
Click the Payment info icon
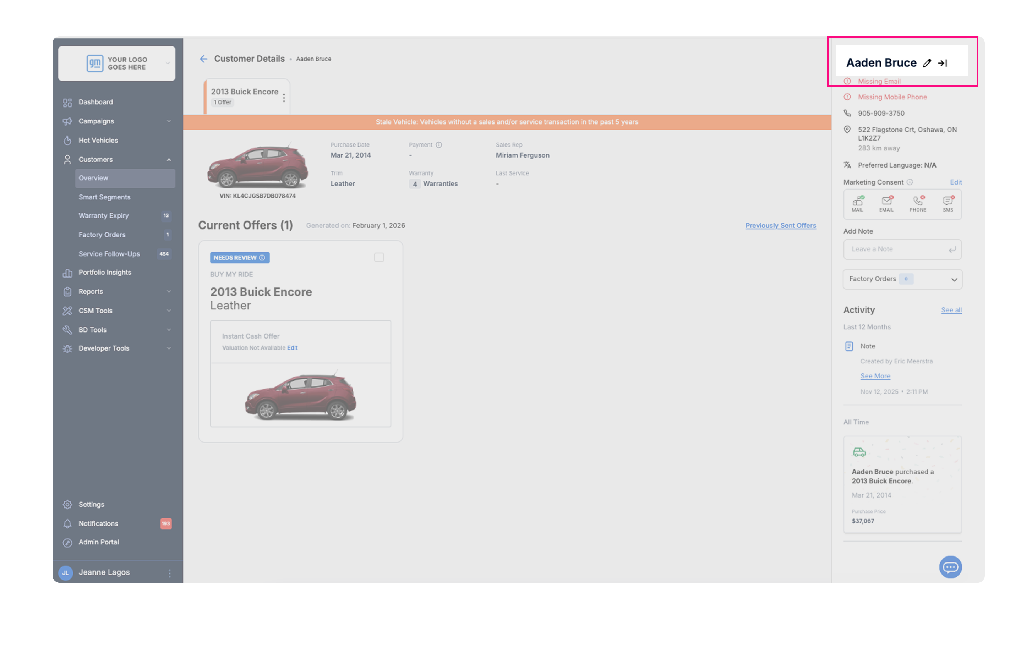coord(439,145)
